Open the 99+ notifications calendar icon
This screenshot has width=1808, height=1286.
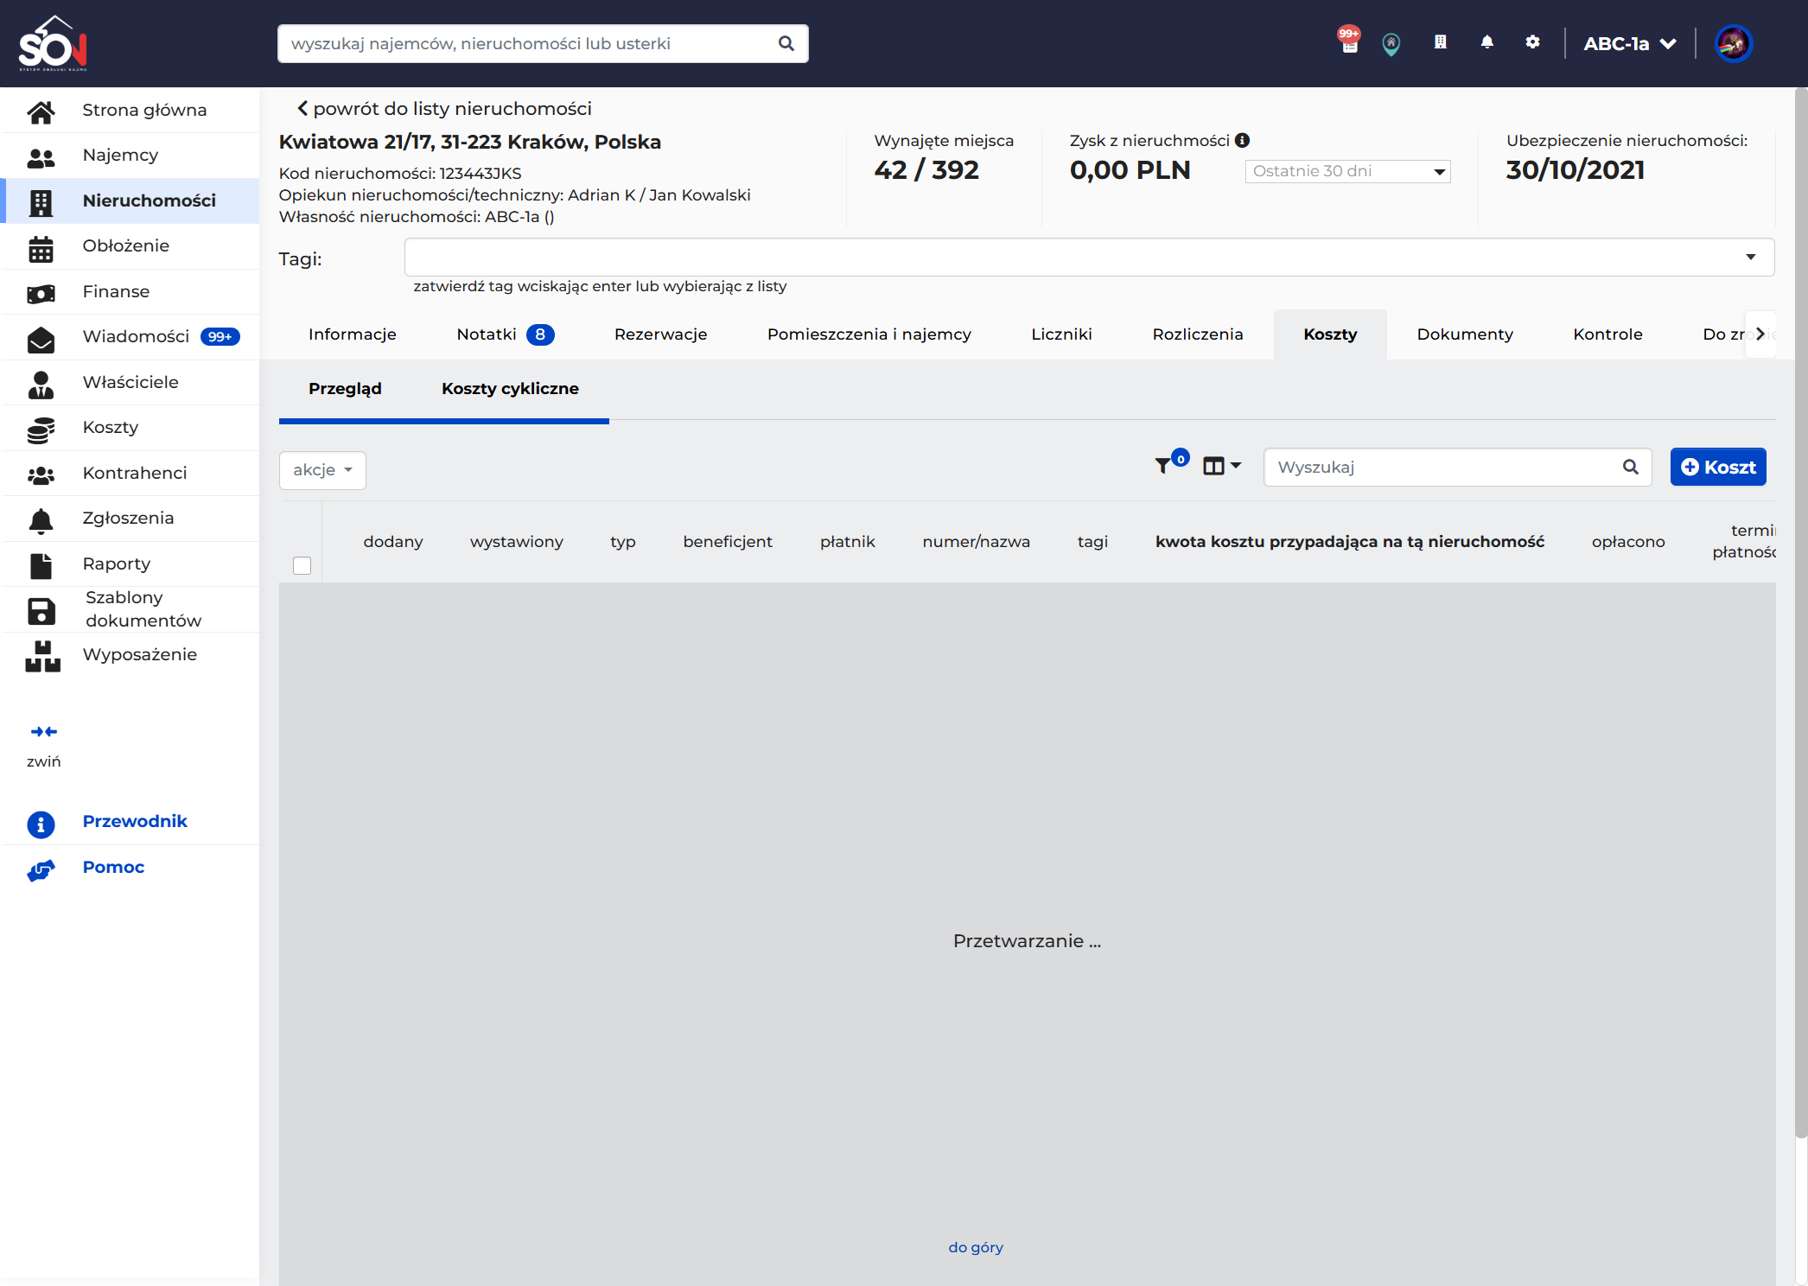pyautogui.click(x=1349, y=41)
